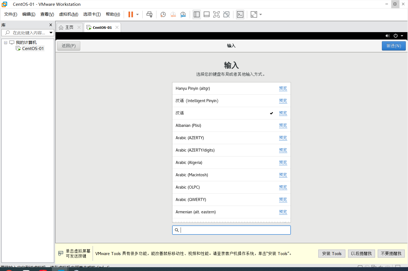Preview the Arabic (Algeria) layout
408x271 pixels.
pyautogui.click(x=283, y=163)
